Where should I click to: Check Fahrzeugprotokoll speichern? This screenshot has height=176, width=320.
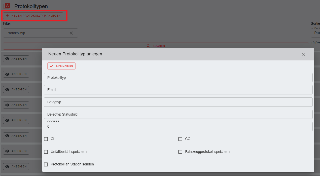[180, 152]
